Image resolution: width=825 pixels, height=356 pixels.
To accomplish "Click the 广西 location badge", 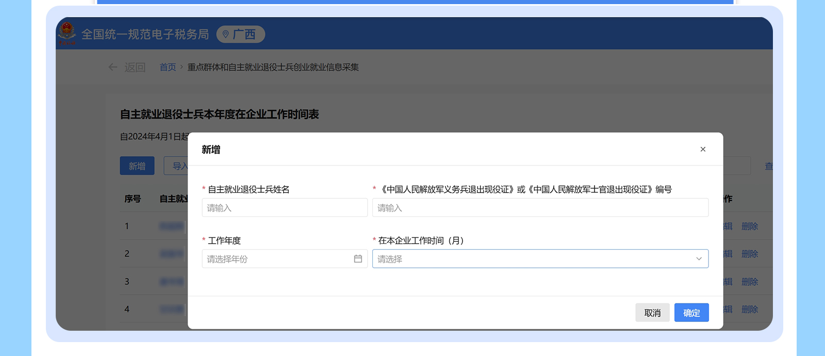I will click(241, 35).
